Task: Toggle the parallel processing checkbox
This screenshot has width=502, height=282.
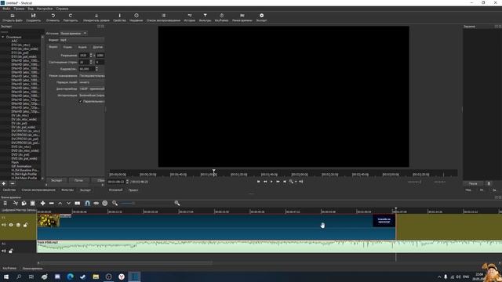Action: click(81, 101)
